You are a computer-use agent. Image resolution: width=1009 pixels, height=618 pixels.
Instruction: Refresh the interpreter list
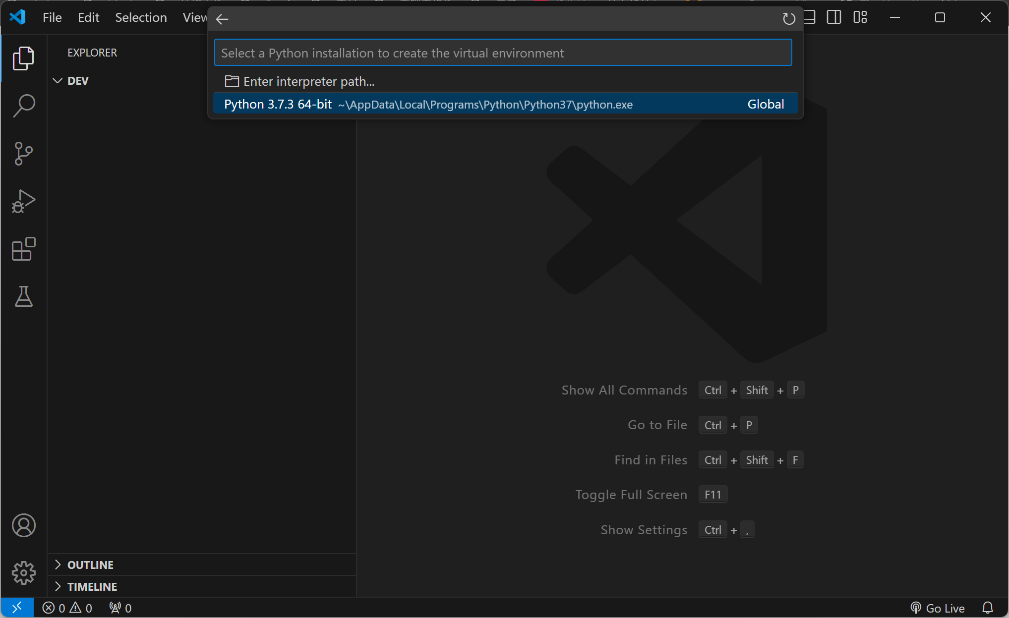click(x=788, y=19)
